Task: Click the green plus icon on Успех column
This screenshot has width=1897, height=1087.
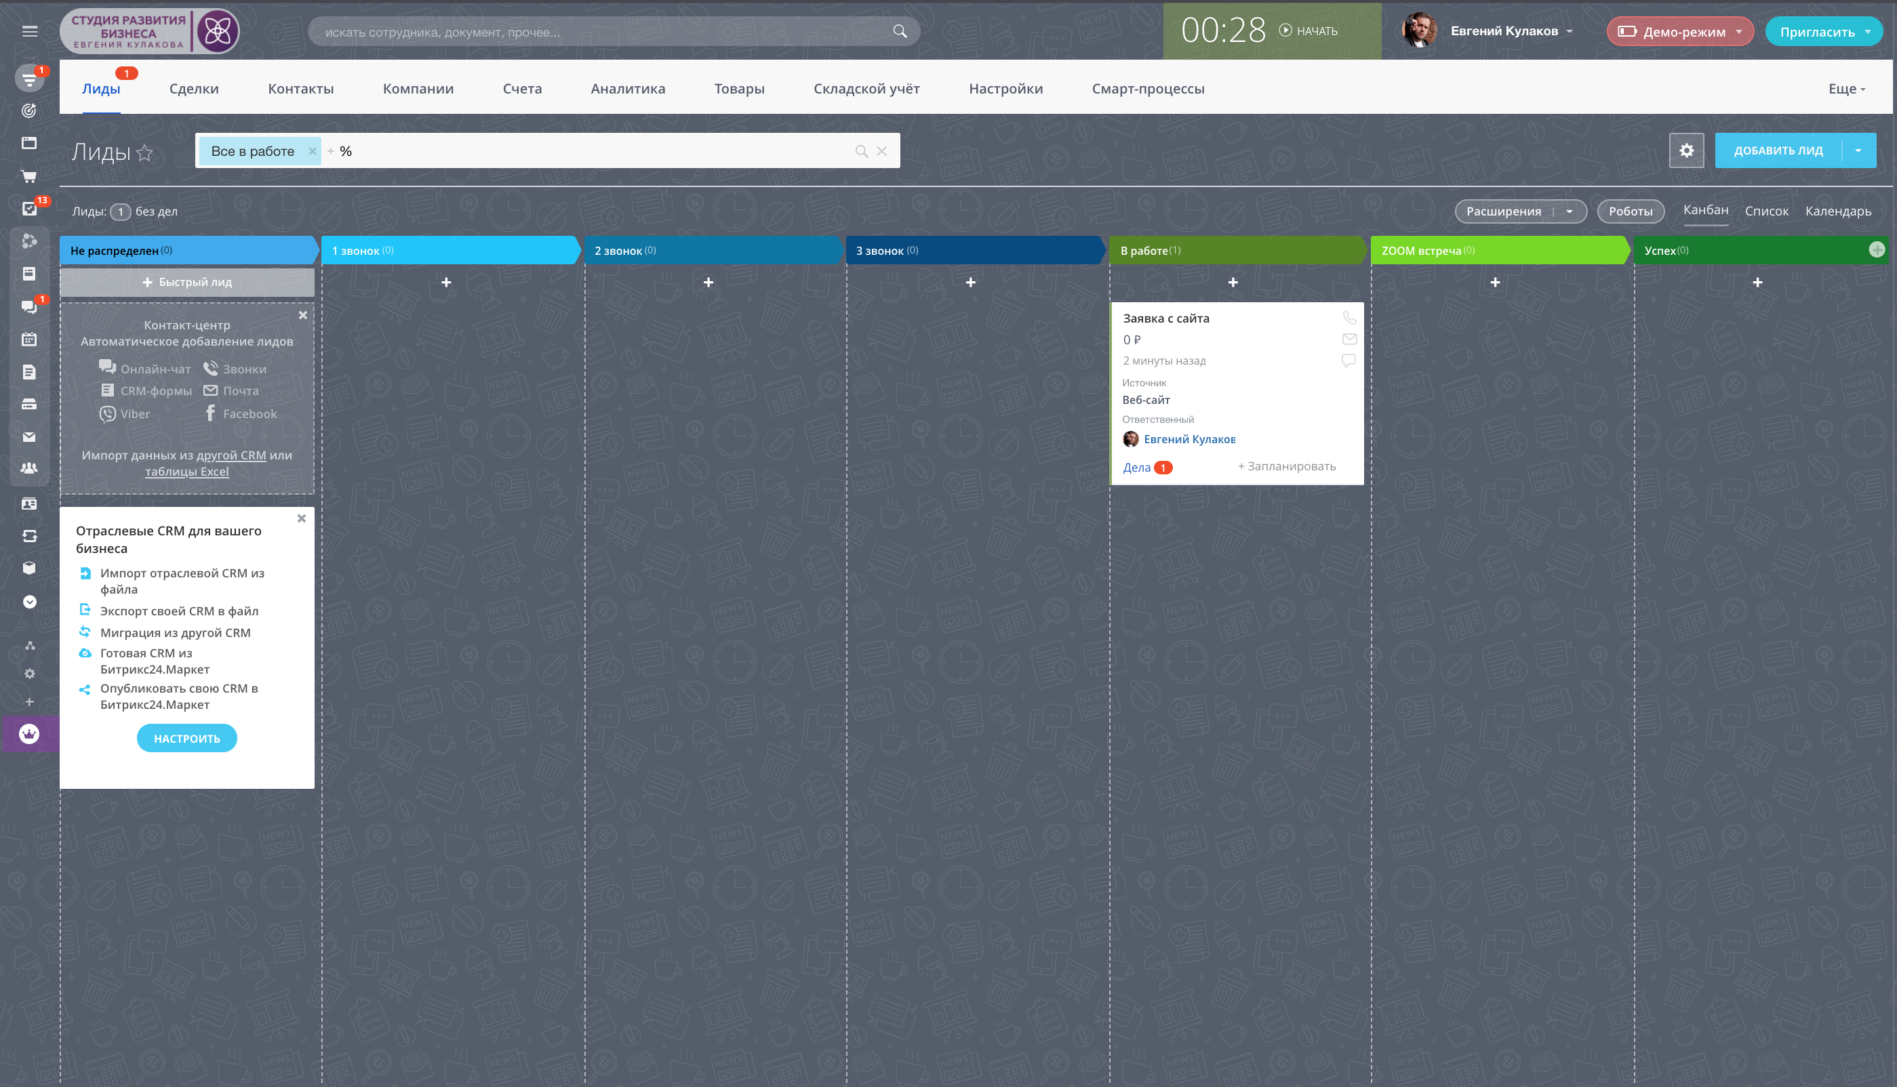Action: tap(1876, 249)
